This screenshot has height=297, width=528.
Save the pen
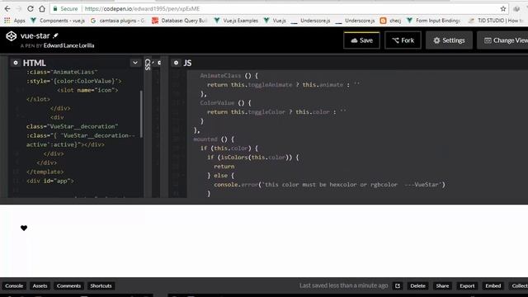(x=361, y=40)
